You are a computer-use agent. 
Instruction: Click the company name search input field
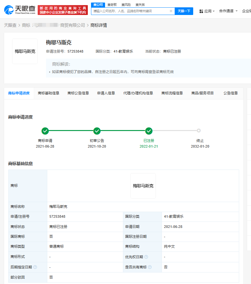(130, 11)
